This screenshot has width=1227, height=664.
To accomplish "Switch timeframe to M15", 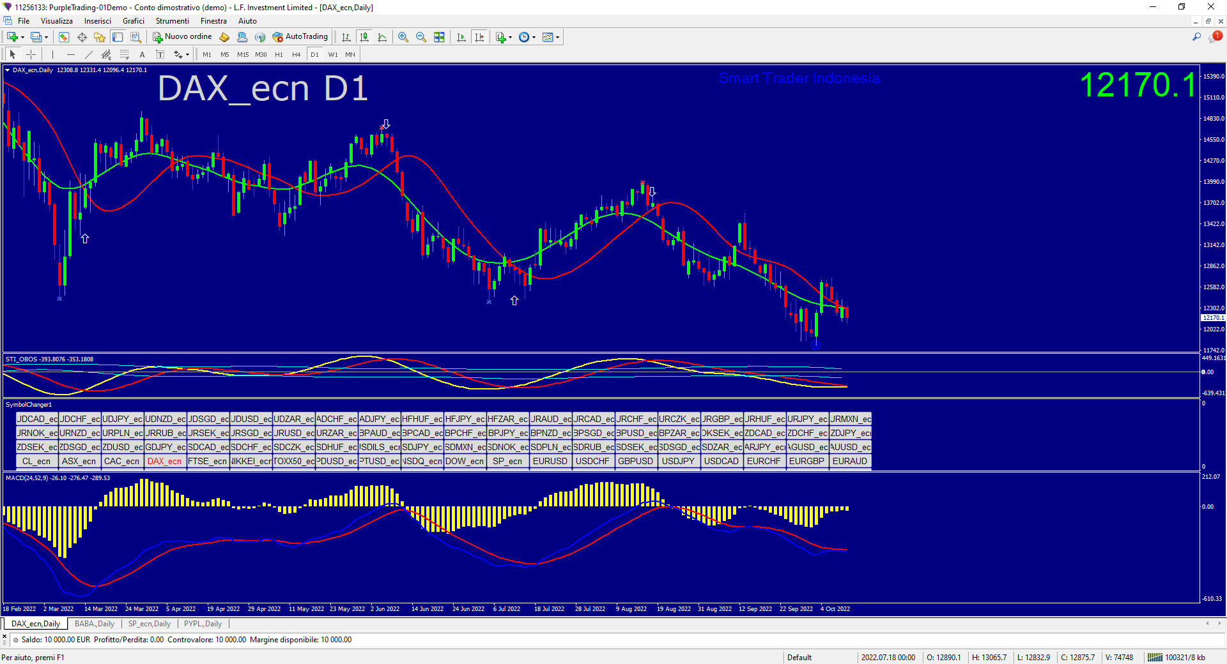I will click(x=243, y=54).
